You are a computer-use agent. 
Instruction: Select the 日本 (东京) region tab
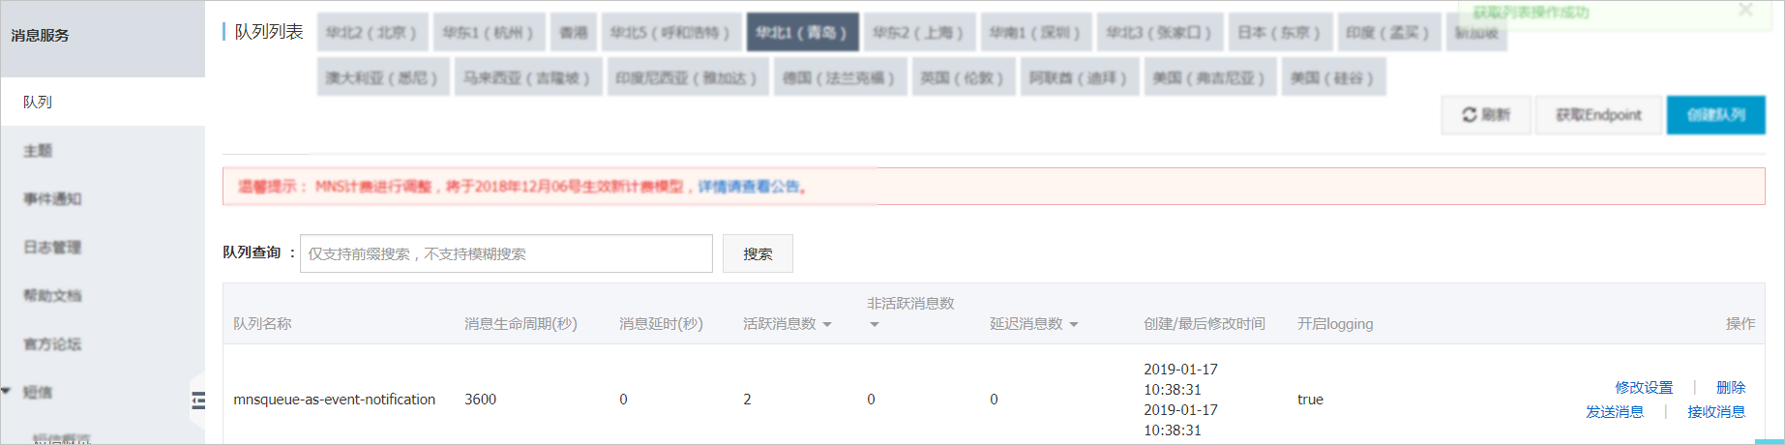[x=1281, y=32]
